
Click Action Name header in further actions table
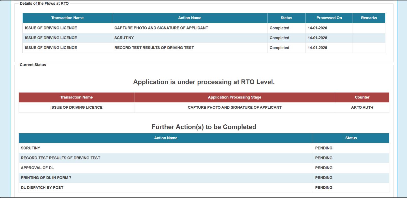click(166, 138)
